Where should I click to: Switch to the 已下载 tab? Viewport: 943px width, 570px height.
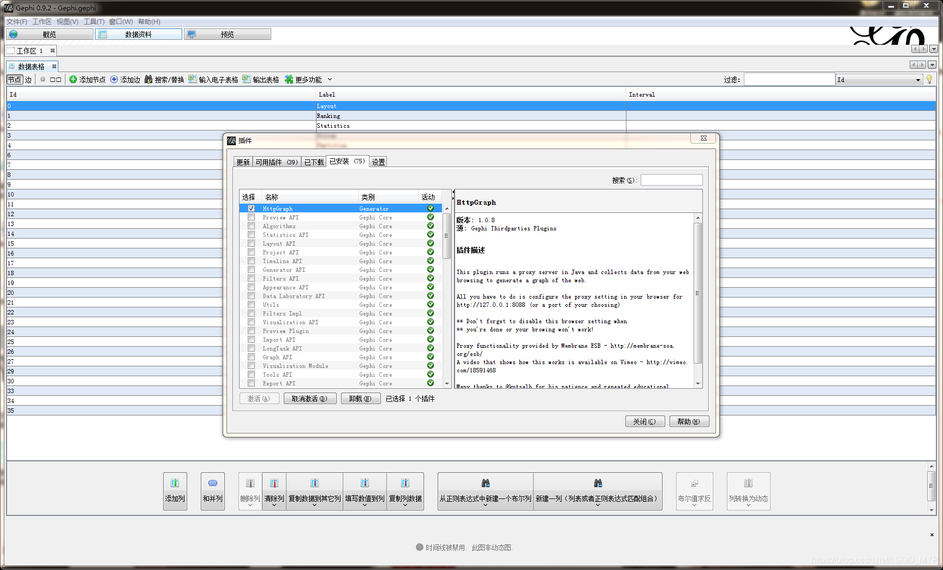(314, 162)
